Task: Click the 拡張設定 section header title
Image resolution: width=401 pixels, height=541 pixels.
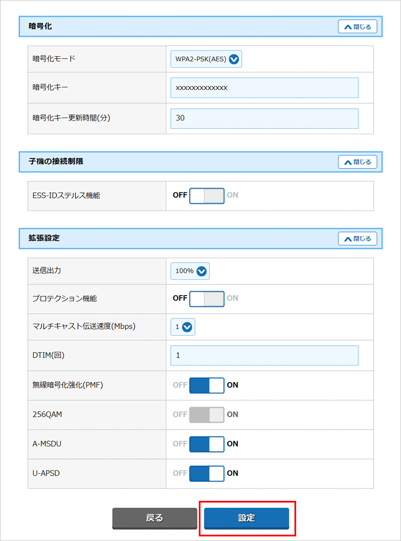Action: pyautogui.click(x=44, y=238)
